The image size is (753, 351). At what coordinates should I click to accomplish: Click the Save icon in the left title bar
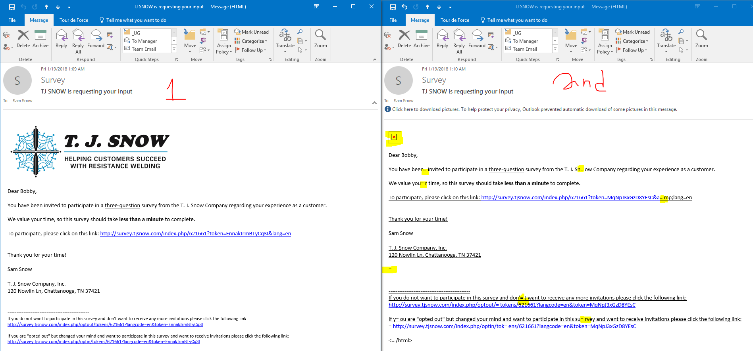(12, 7)
